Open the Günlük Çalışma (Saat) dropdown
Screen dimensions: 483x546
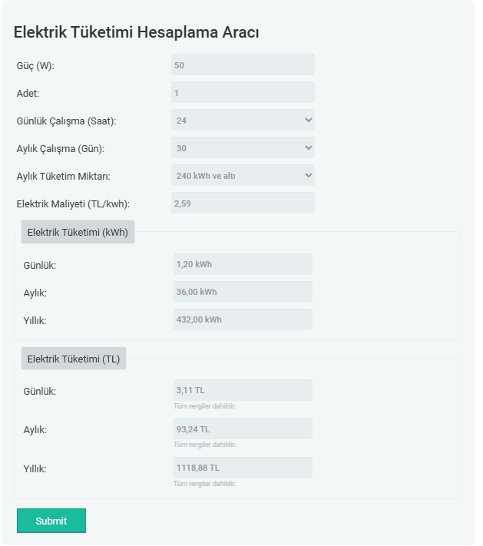pos(243,120)
